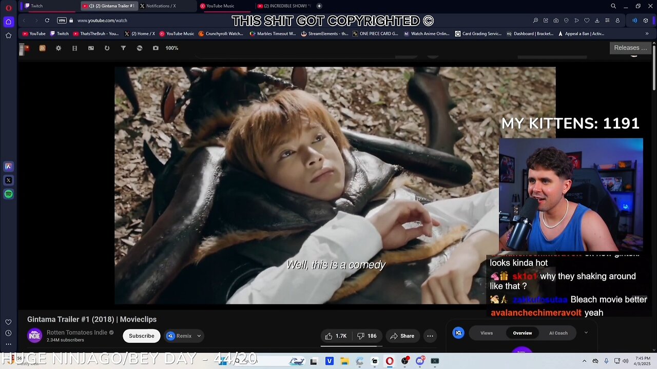Screen dimensions: 657x369
Task: Click the RSS feed extension icon
Action: click(x=42, y=48)
